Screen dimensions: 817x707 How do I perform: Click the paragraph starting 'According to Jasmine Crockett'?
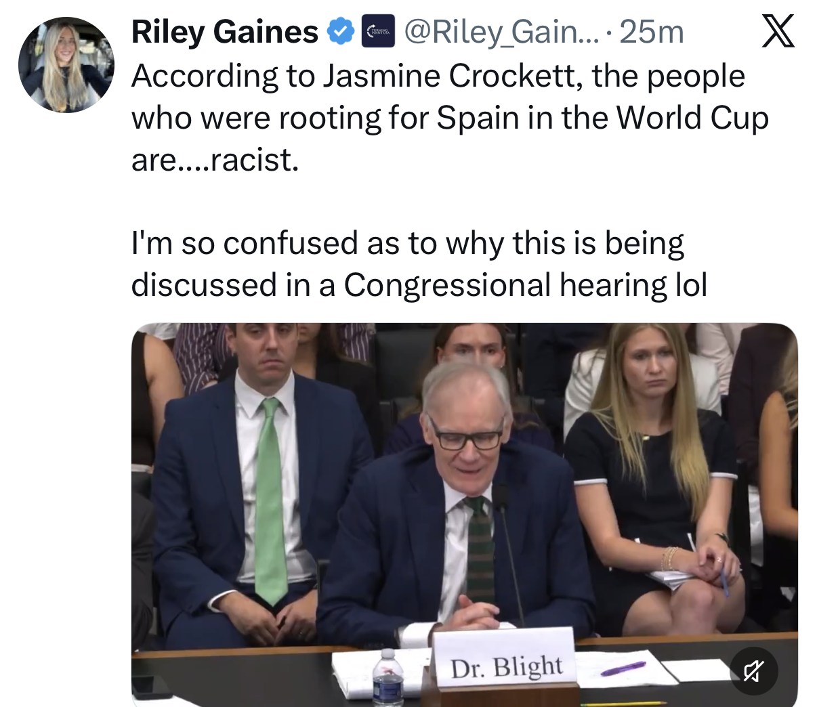(x=450, y=118)
